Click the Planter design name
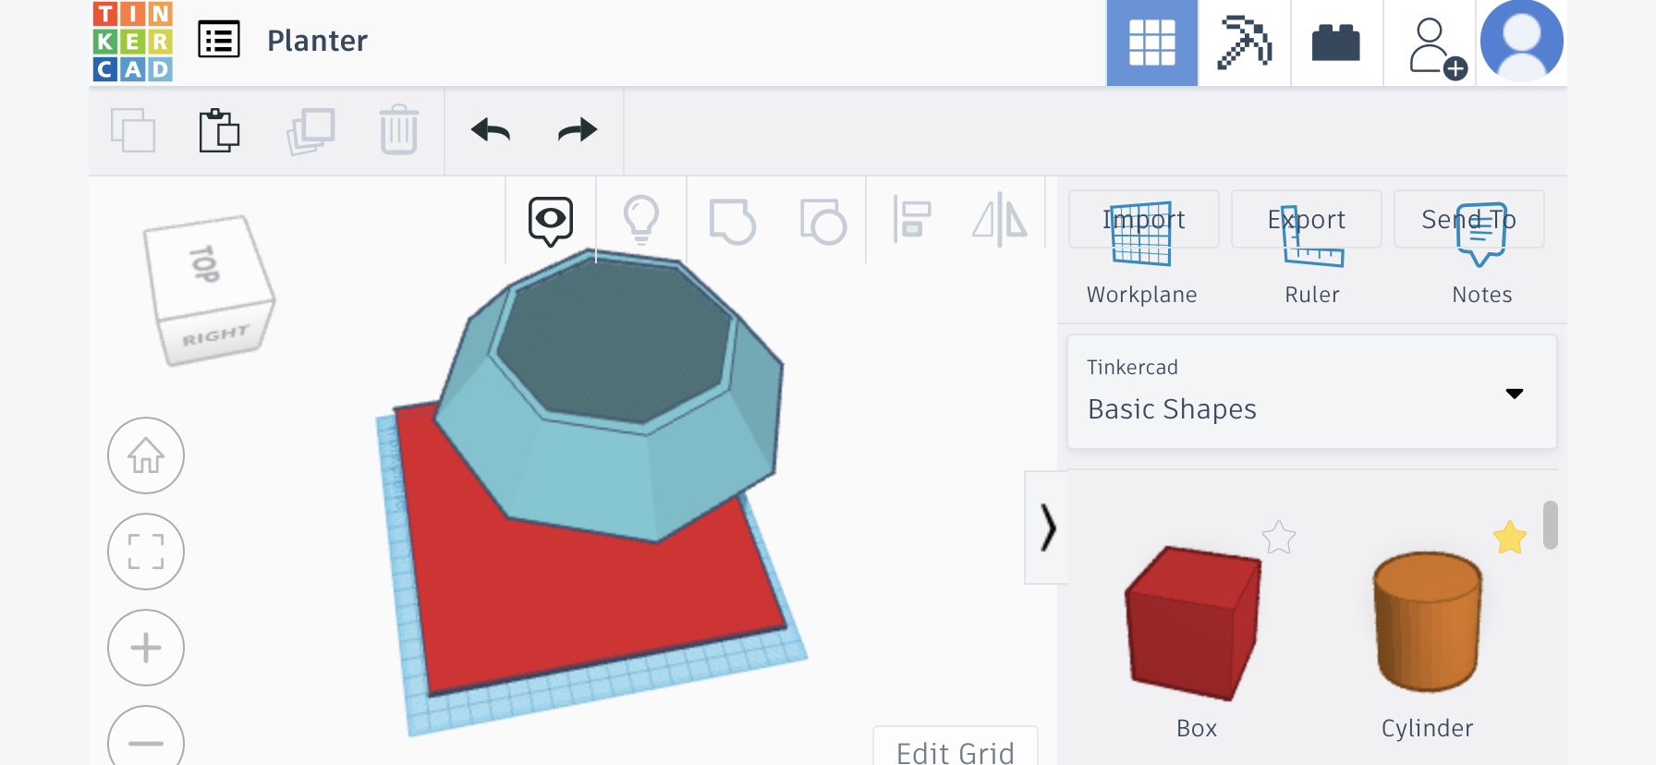Image resolution: width=1656 pixels, height=765 pixels. 317,41
